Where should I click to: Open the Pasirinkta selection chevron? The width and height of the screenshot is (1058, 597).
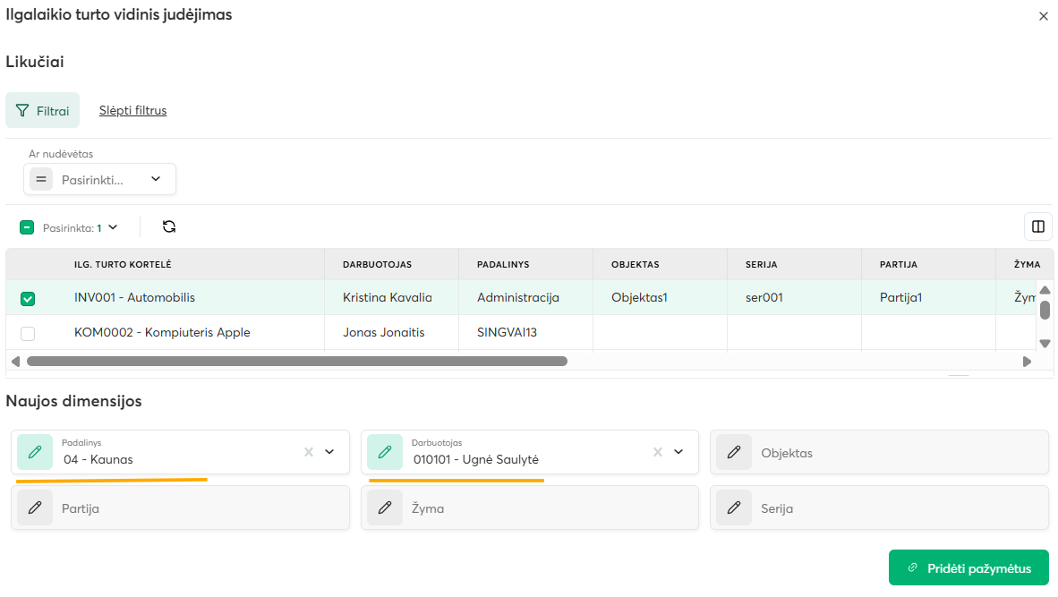point(113,227)
